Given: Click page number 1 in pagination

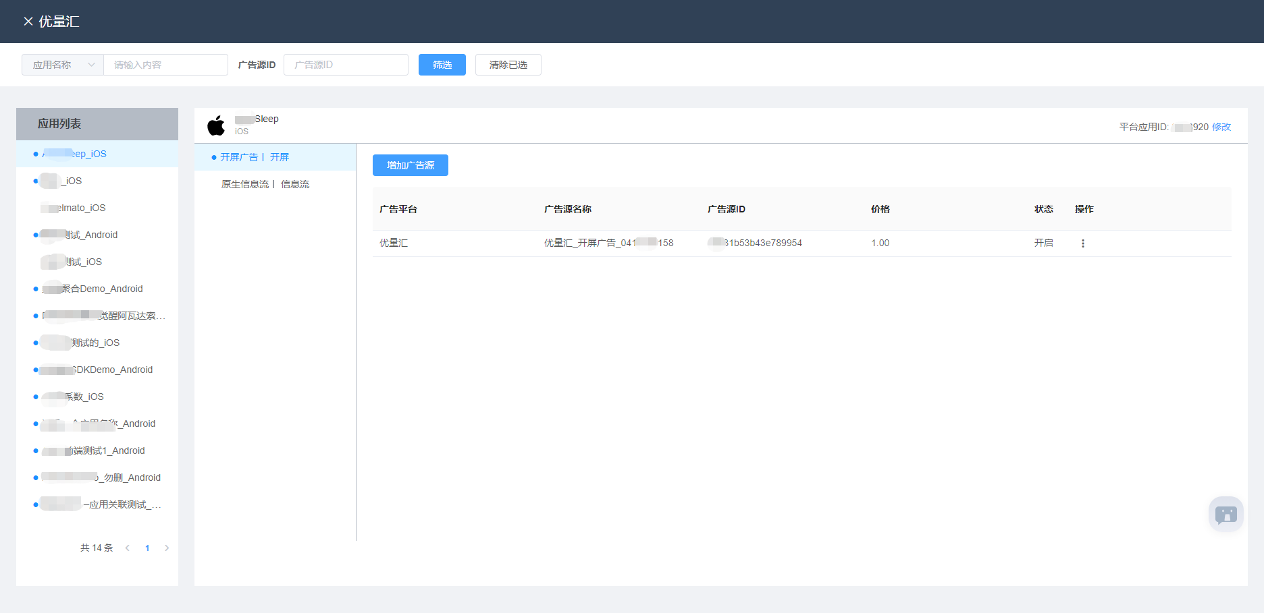Looking at the screenshot, I should tap(147, 548).
